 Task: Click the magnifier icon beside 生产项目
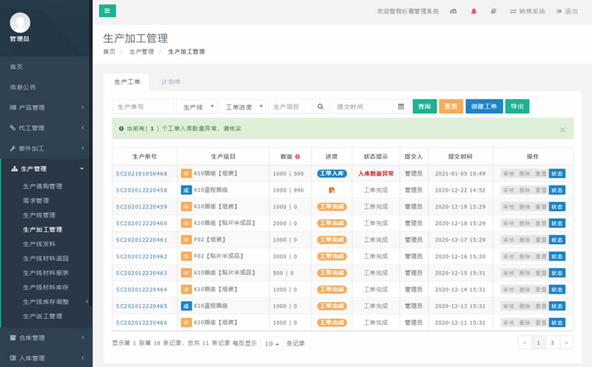coord(320,107)
